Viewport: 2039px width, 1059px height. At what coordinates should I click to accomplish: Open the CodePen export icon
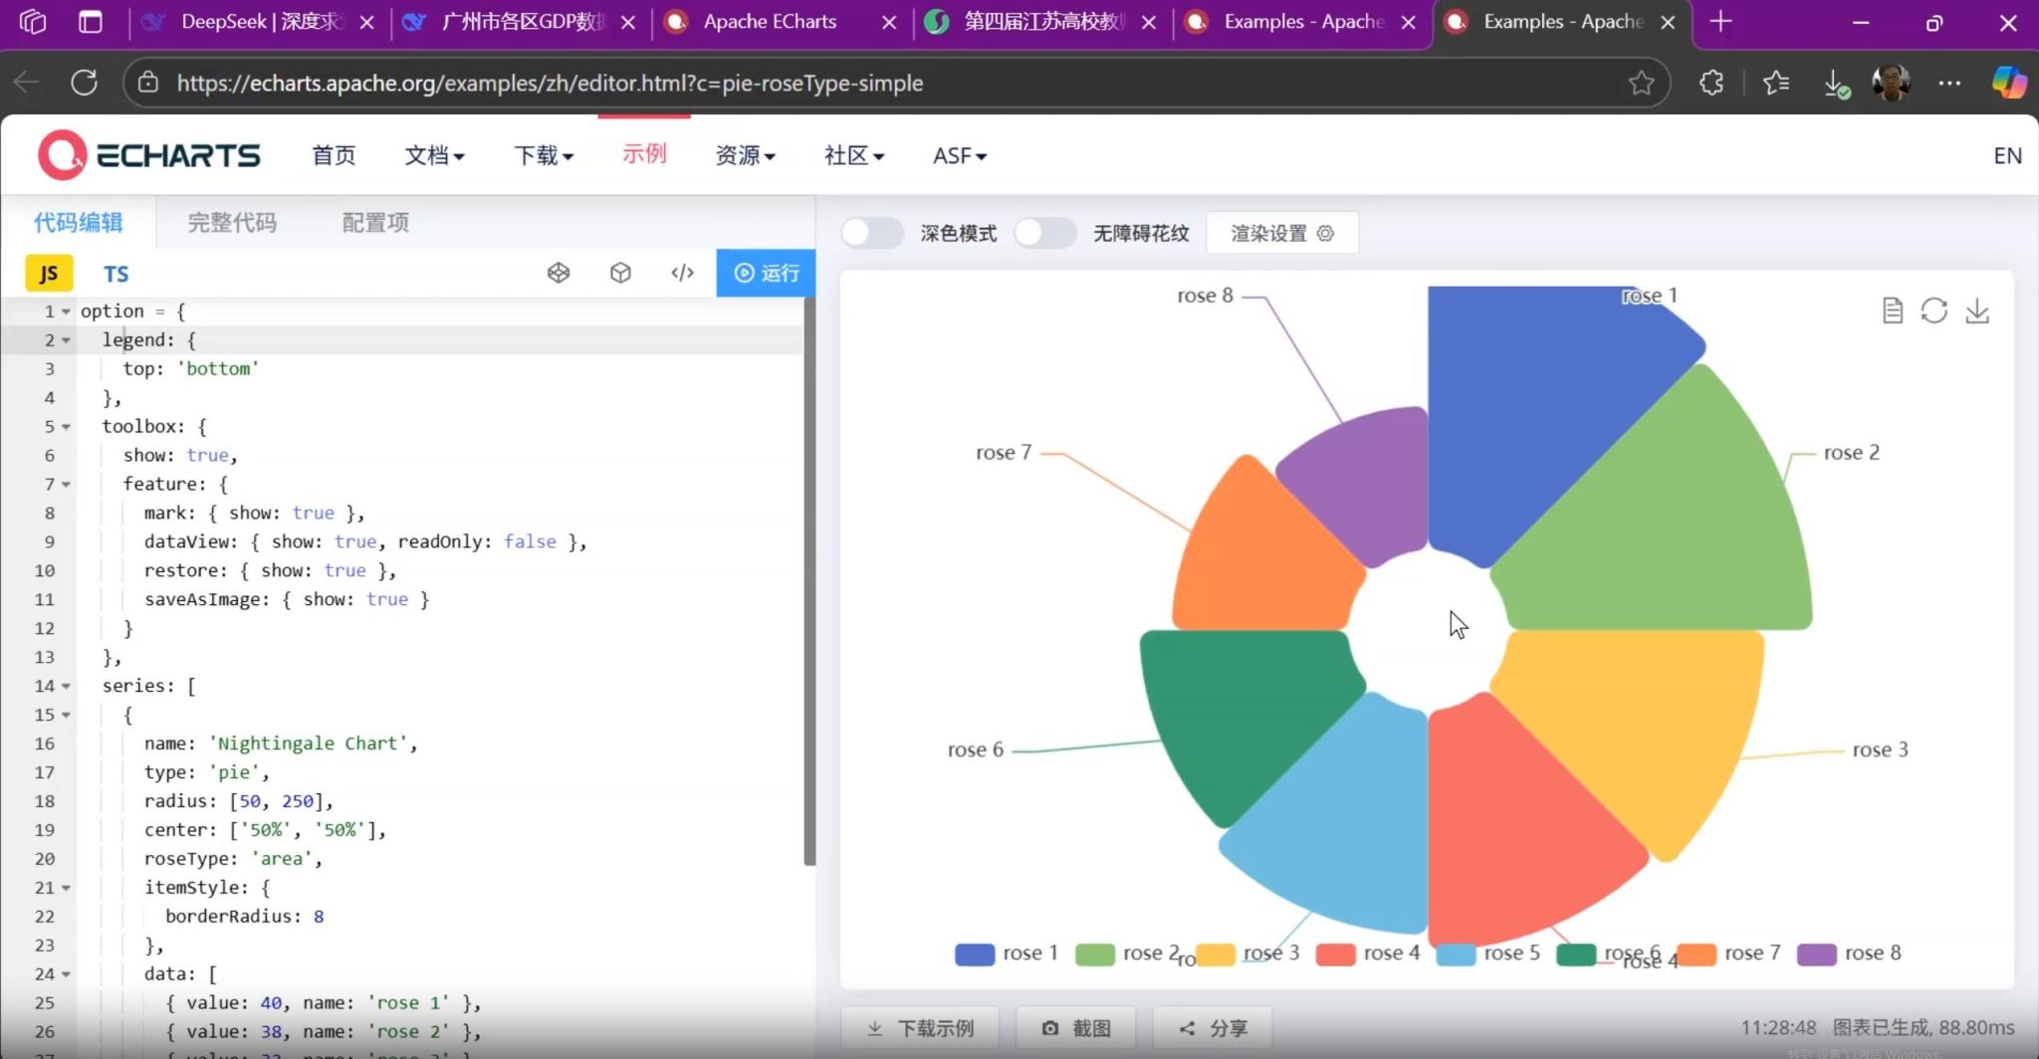click(x=559, y=273)
